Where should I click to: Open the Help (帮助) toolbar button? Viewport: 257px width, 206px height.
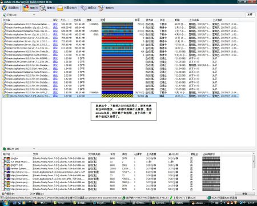click(106, 8)
